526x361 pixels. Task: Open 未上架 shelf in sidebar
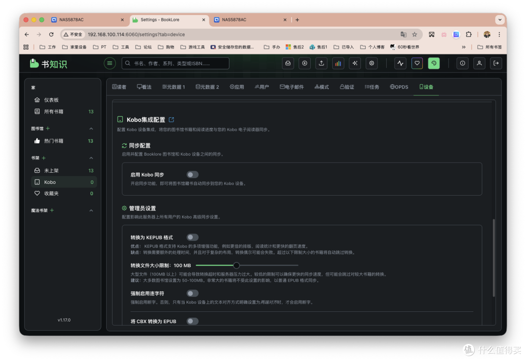point(64,170)
